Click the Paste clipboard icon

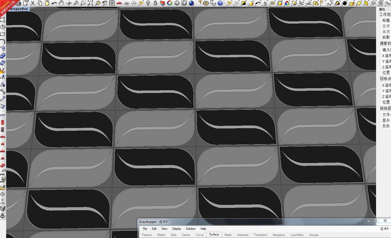click(47, 3)
